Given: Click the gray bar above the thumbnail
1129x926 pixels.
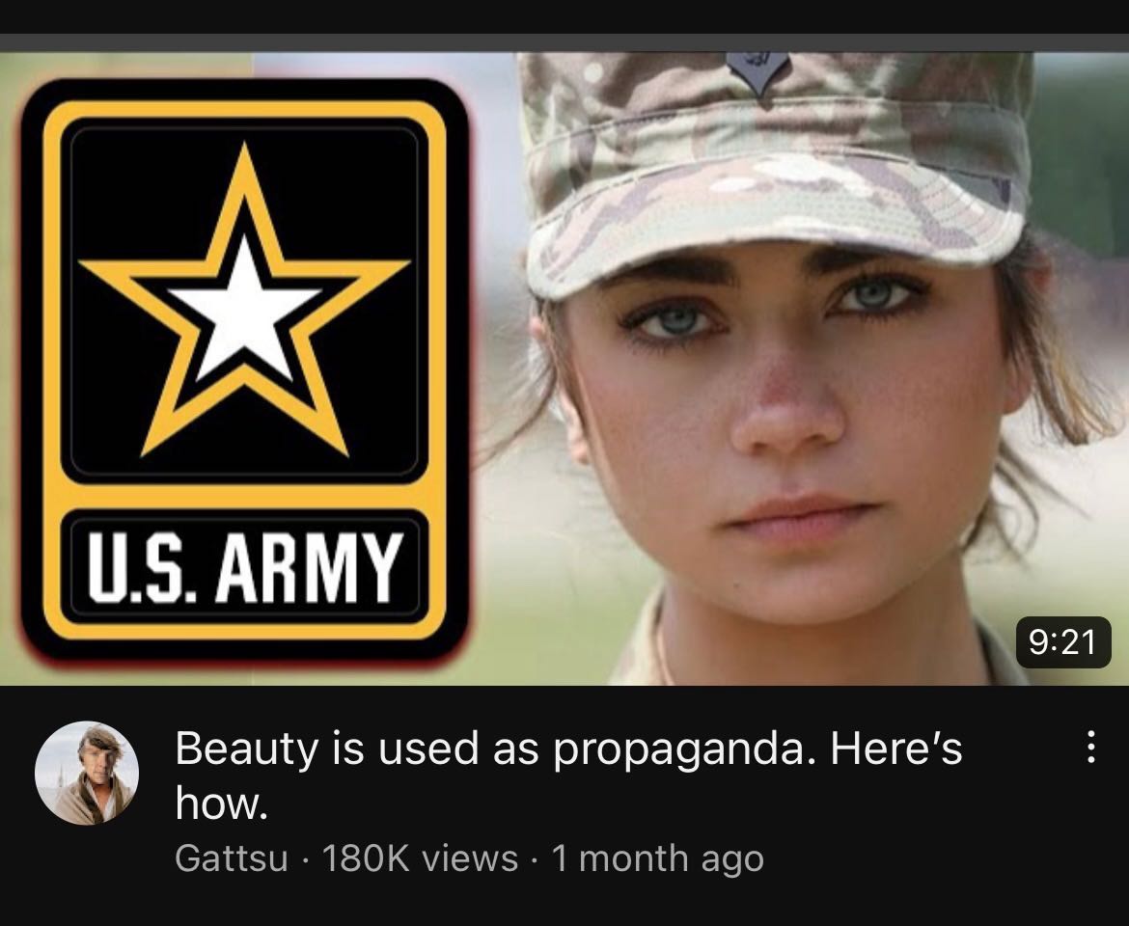Looking at the screenshot, I should [564, 42].
